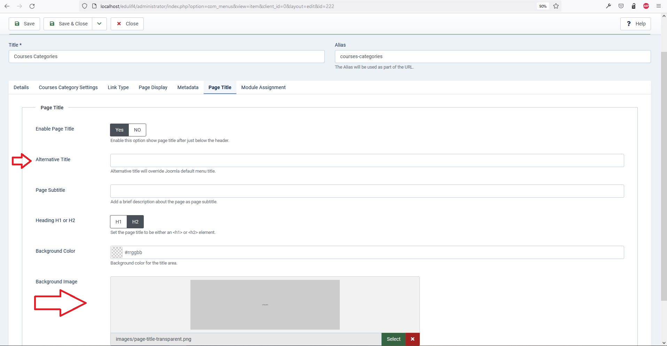The width and height of the screenshot is (667, 346).
Task: Set Enable Page Title to NO
Action: 137,130
